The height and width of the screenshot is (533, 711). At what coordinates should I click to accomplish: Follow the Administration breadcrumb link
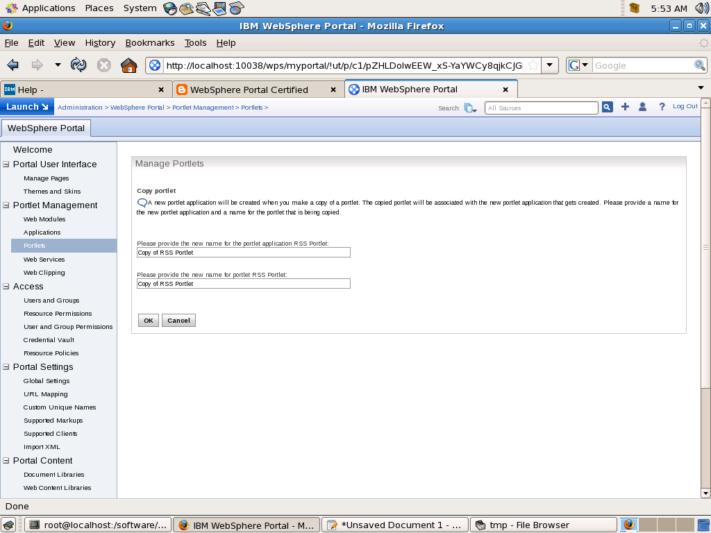pyautogui.click(x=80, y=108)
